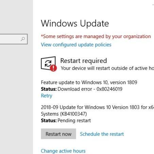
Task: Click the Restart now button
Action: [x=58, y=134]
